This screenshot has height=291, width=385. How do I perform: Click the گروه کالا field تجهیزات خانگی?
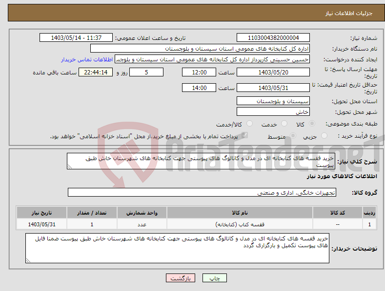point(202,193)
